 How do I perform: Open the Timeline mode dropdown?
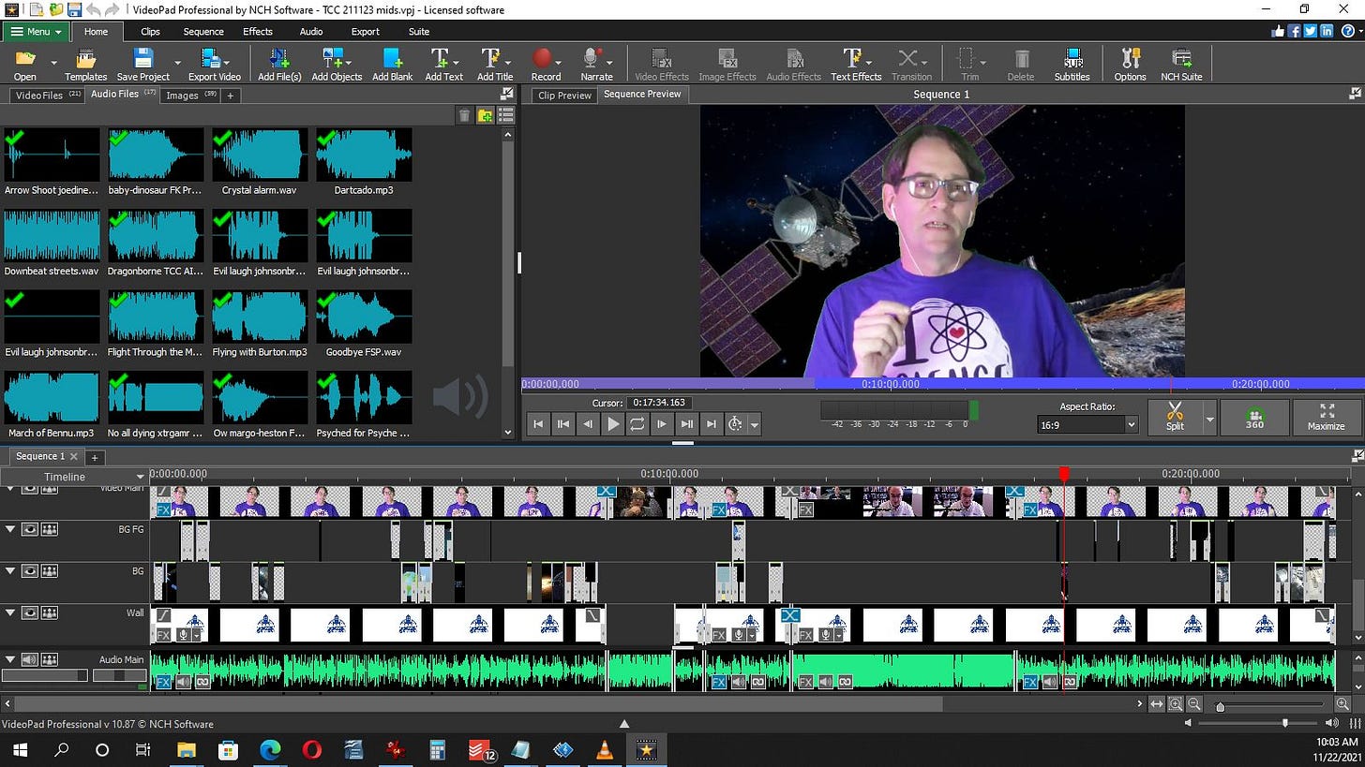coord(74,477)
